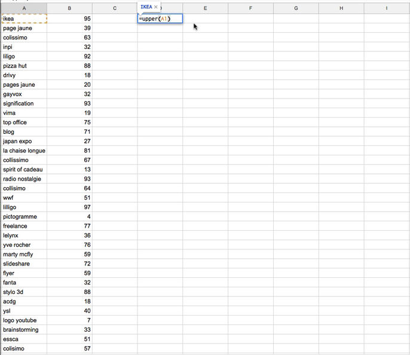The width and height of the screenshot is (410, 355).
Task: Select value 7 next to logo youtube
Action: 69,320
